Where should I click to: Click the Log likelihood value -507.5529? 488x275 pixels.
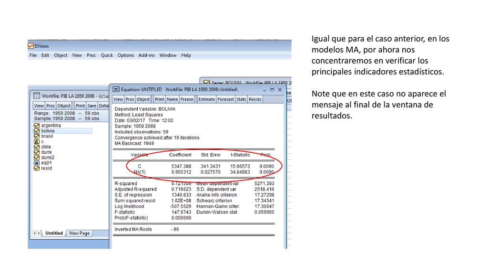pos(181,206)
